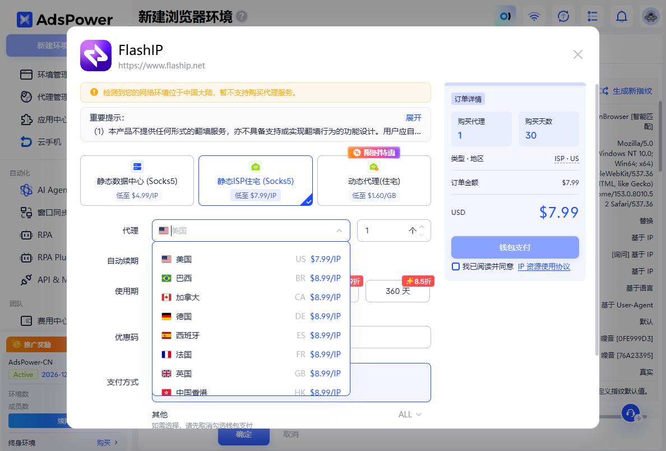The height and width of the screenshot is (451, 666).
Task: Choose 法国 FR from the country list
Action: point(251,355)
